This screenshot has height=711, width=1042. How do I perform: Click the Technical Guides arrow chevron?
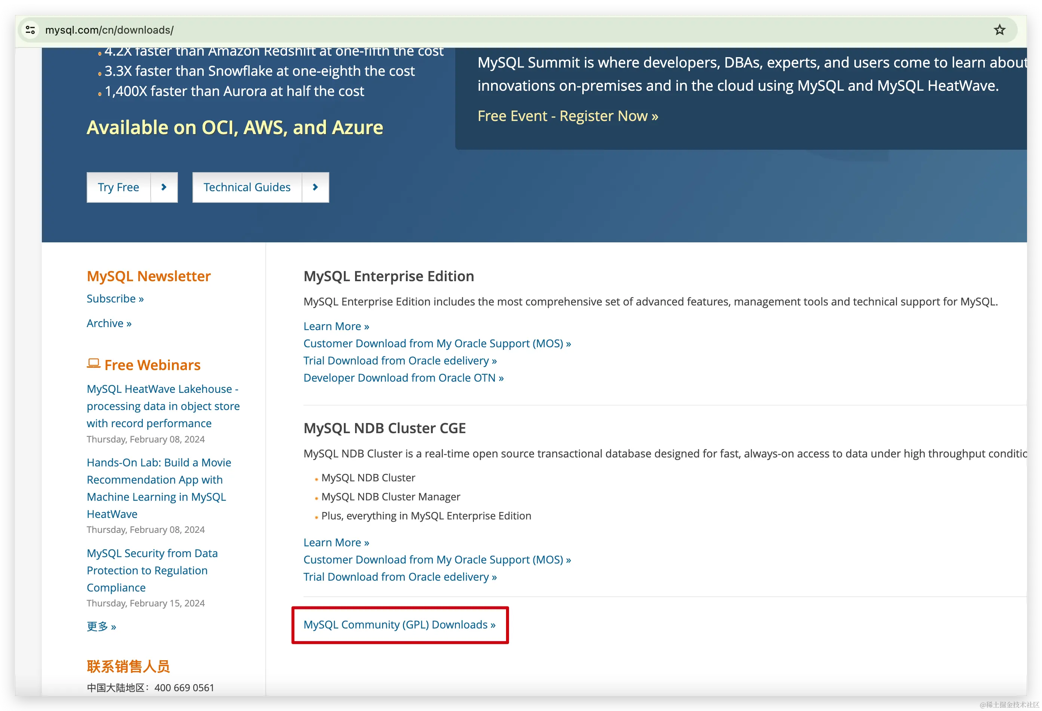pyautogui.click(x=315, y=187)
